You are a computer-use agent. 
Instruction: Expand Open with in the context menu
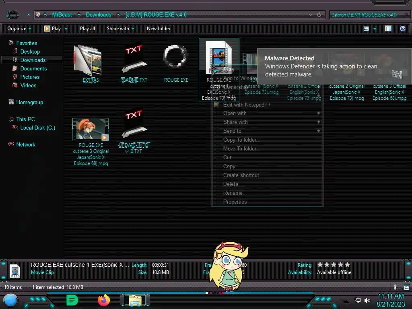click(x=268, y=113)
